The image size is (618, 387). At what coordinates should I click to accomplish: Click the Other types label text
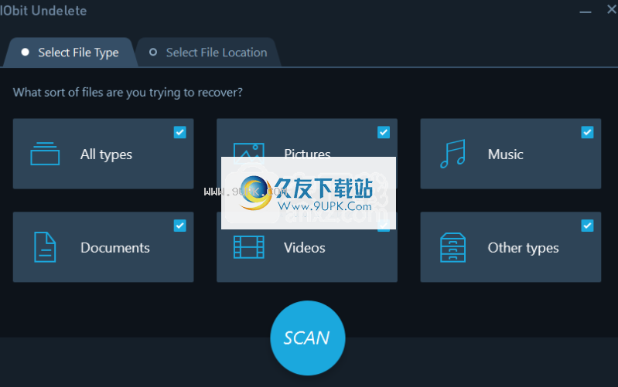(523, 248)
